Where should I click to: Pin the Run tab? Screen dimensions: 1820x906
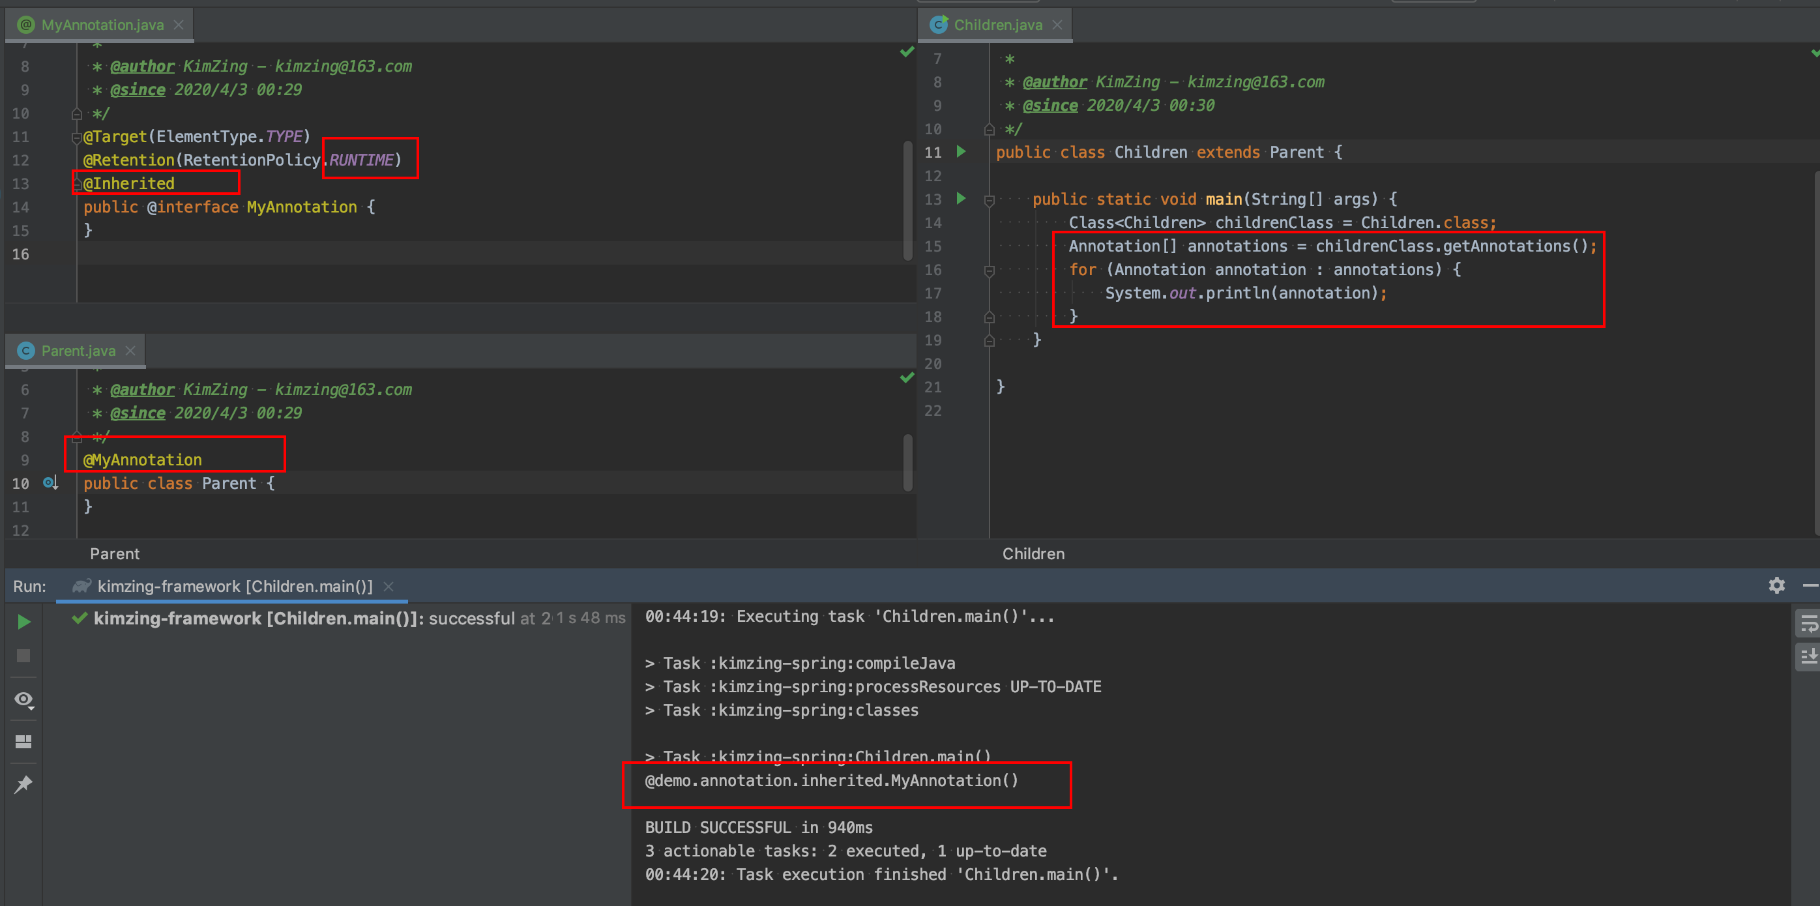tap(23, 783)
